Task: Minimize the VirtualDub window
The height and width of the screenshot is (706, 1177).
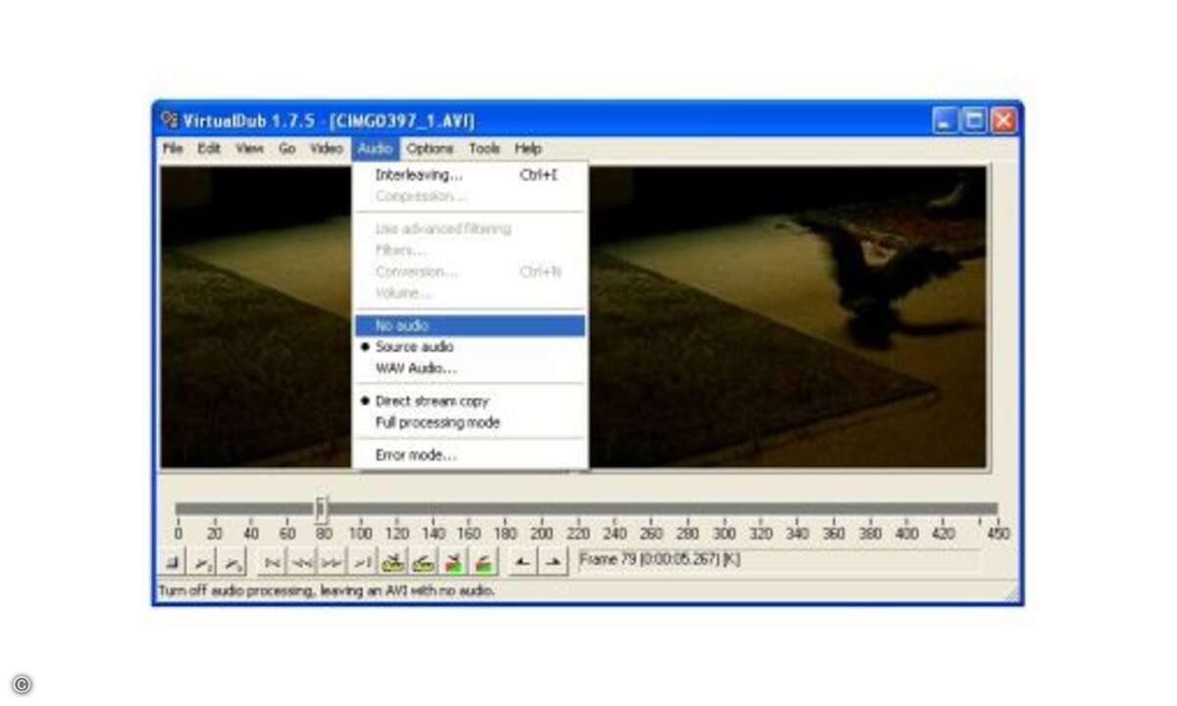Action: click(945, 121)
